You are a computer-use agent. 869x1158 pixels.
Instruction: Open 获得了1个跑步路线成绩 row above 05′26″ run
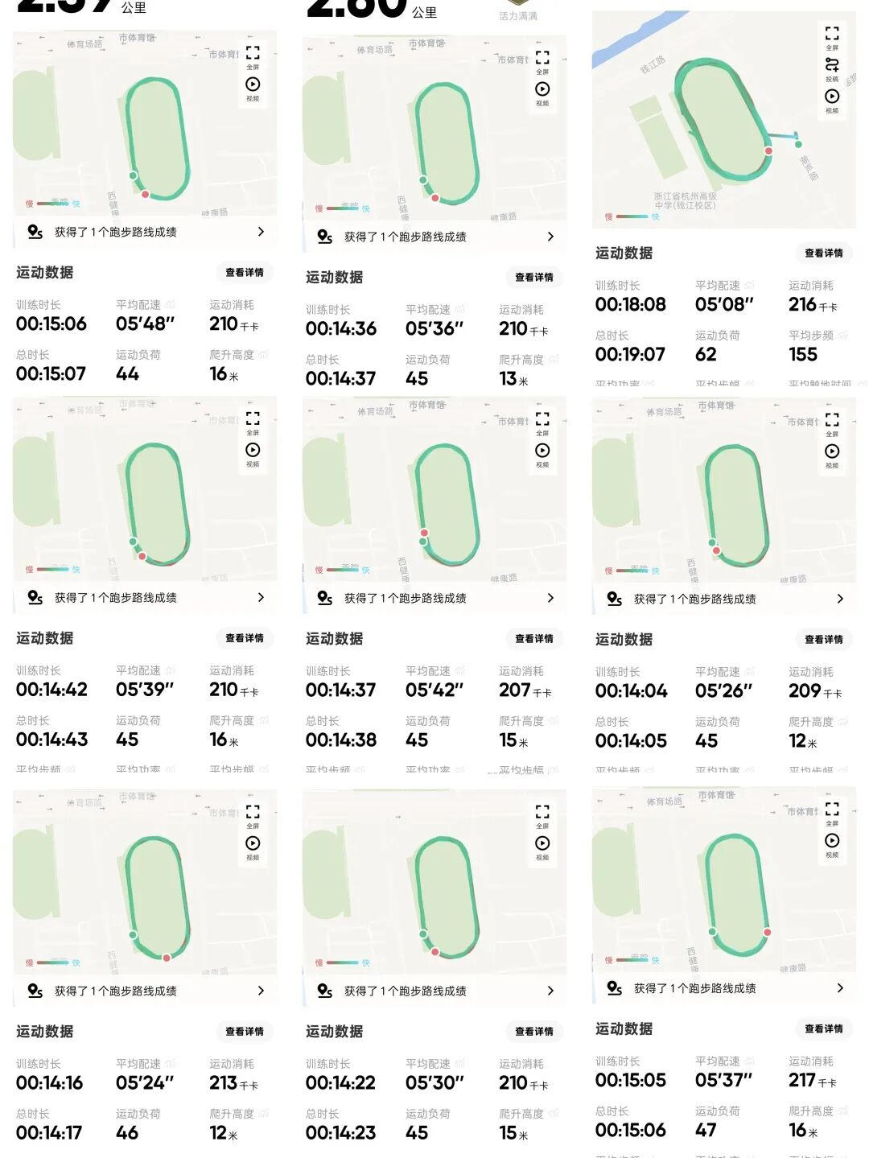tap(694, 599)
